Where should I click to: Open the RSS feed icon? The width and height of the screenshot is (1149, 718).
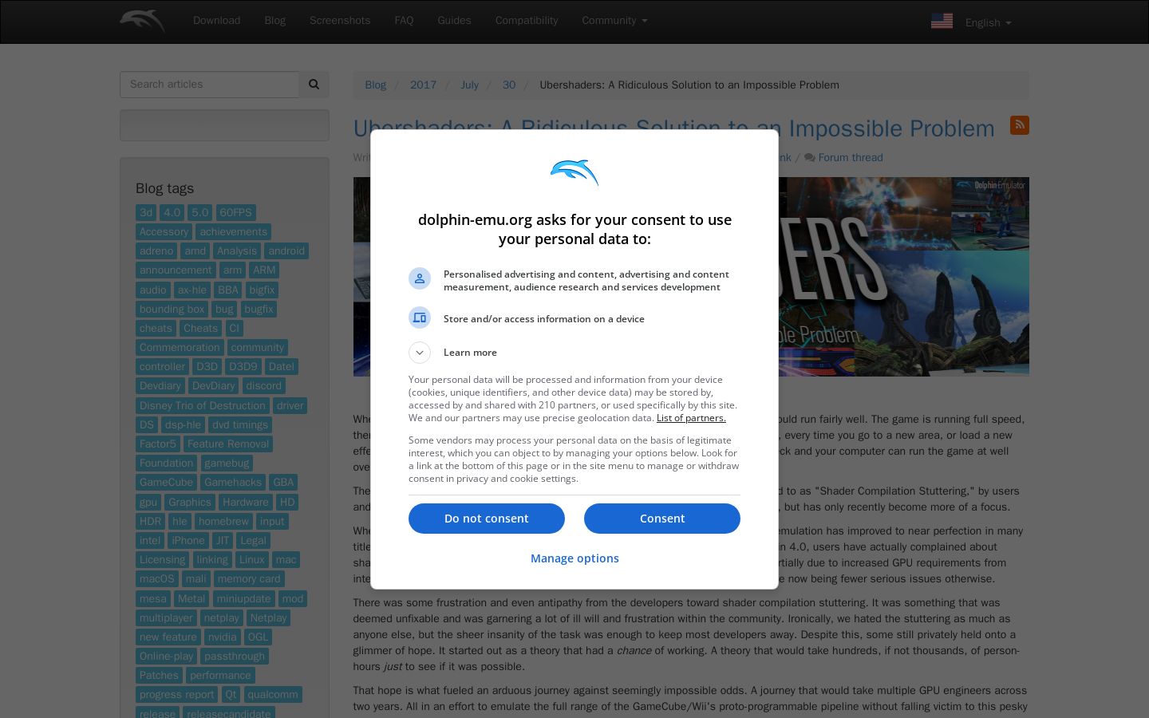1019,125
